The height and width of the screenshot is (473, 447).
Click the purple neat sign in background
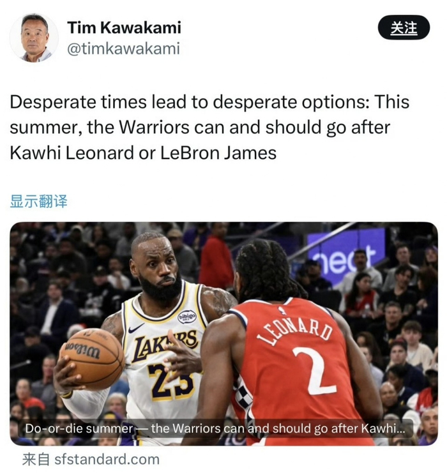tap(346, 257)
